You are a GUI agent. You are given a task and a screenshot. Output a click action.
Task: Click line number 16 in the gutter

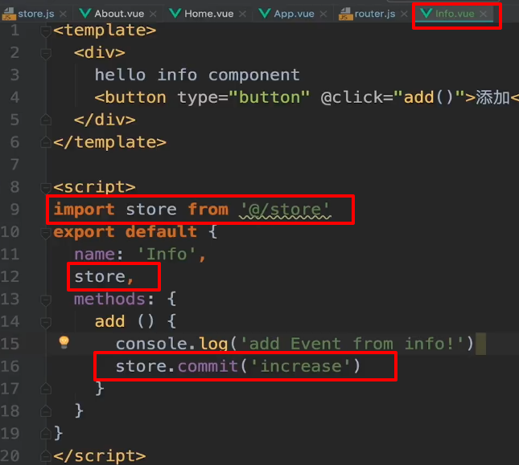10,366
